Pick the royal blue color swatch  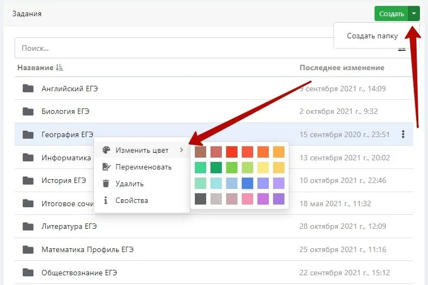click(247, 183)
